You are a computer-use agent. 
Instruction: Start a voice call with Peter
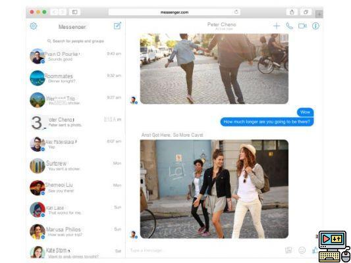[x=289, y=26]
